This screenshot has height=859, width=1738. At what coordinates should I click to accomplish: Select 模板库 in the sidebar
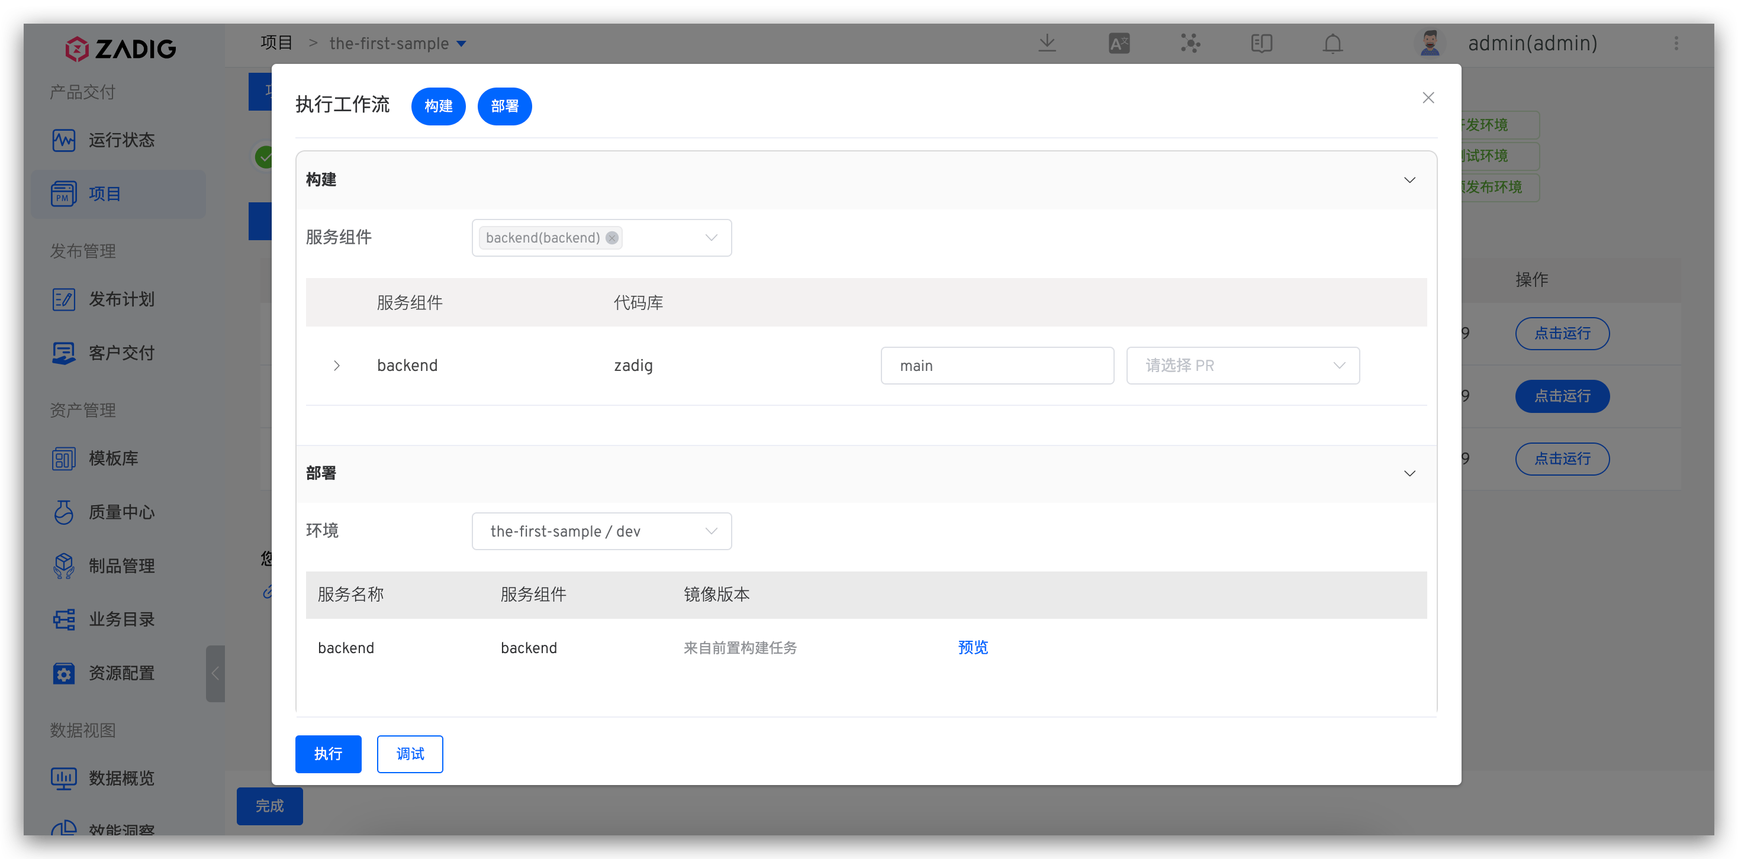point(112,458)
